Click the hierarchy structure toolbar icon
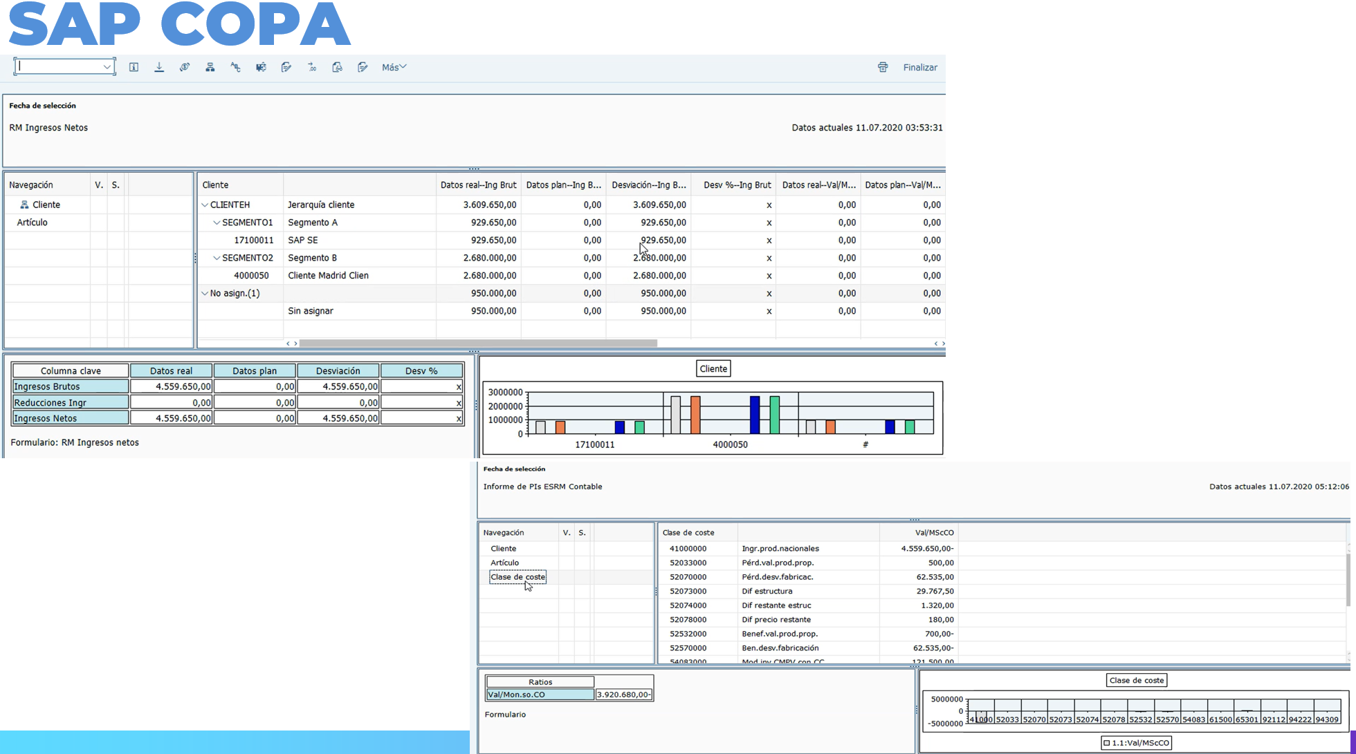Image resolution: width=1356 pixels, height=754 pixels. pos(210,67)
